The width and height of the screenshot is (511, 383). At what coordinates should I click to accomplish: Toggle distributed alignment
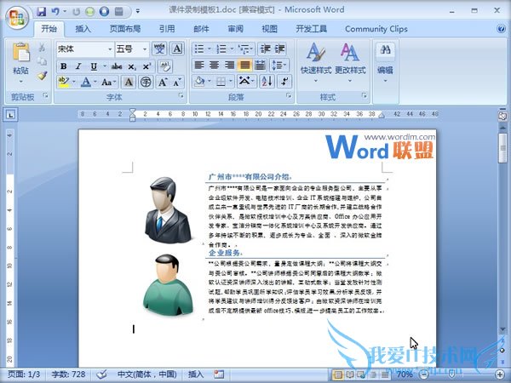click(260, 66)
